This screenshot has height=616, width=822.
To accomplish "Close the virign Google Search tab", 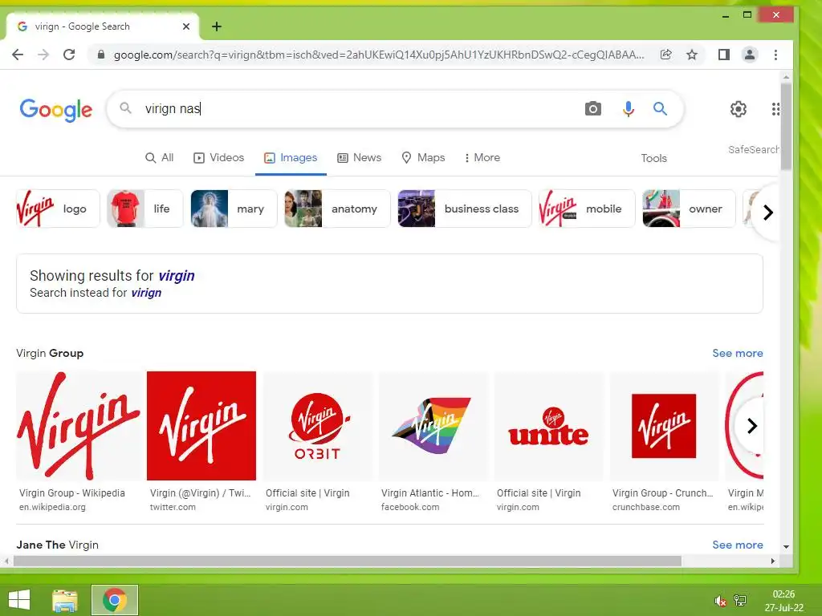I will [186, 26].
